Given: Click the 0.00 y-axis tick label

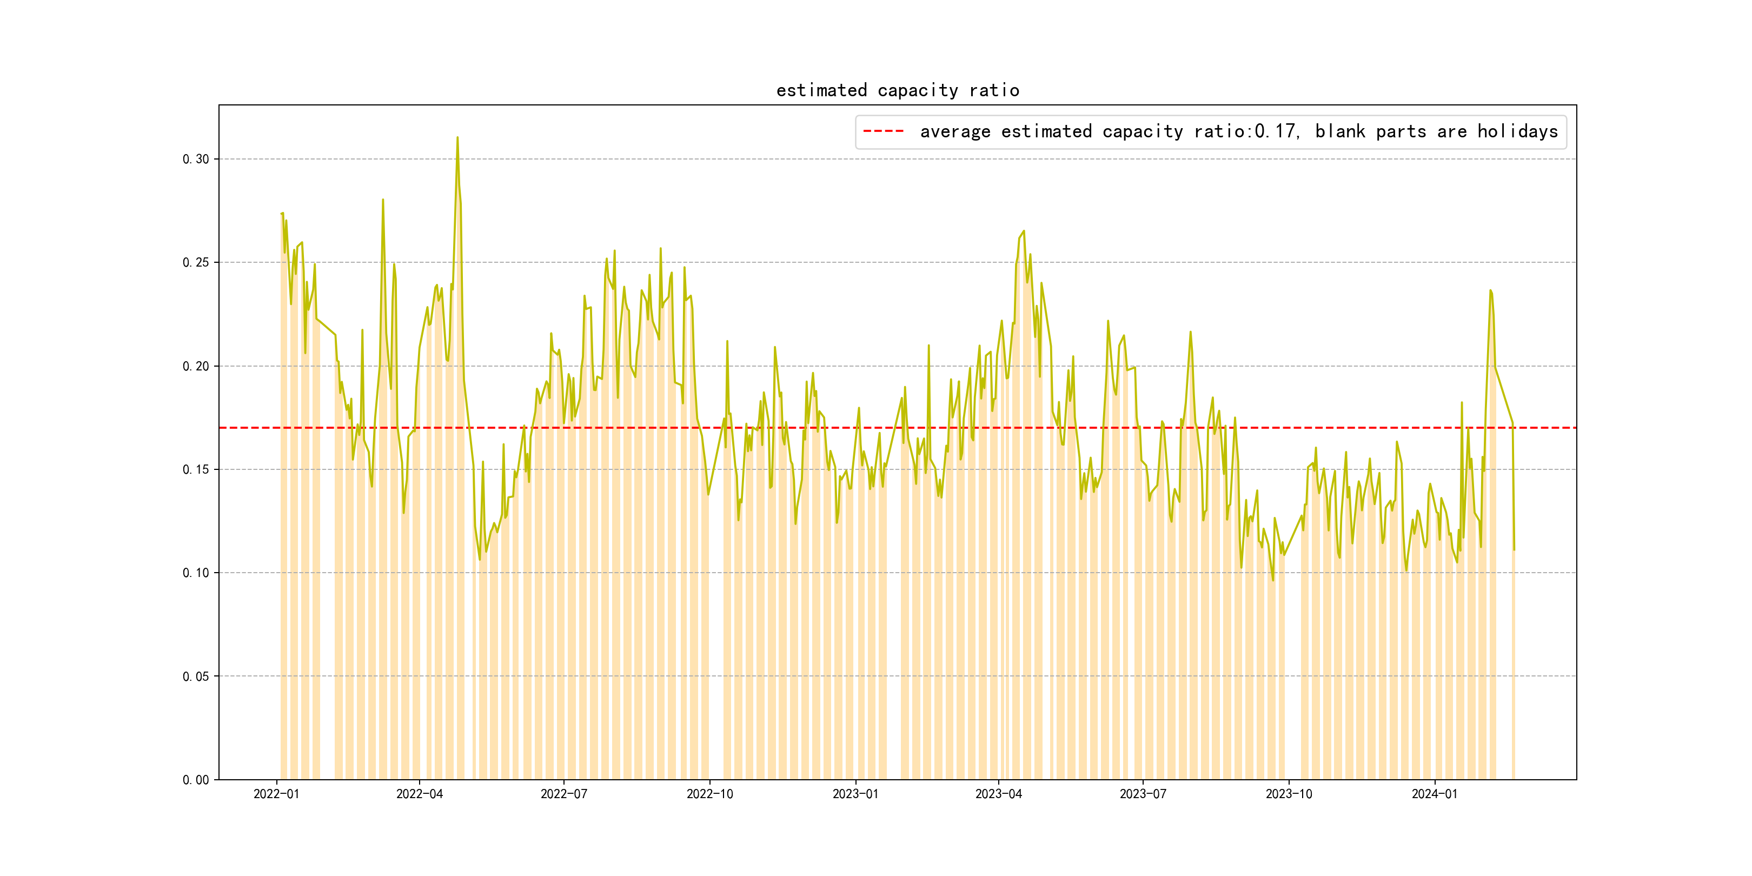Looking at the screenshot, I should 196,779.
